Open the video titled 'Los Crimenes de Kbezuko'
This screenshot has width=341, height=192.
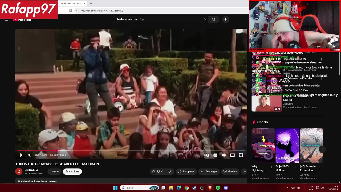point(297,78)
